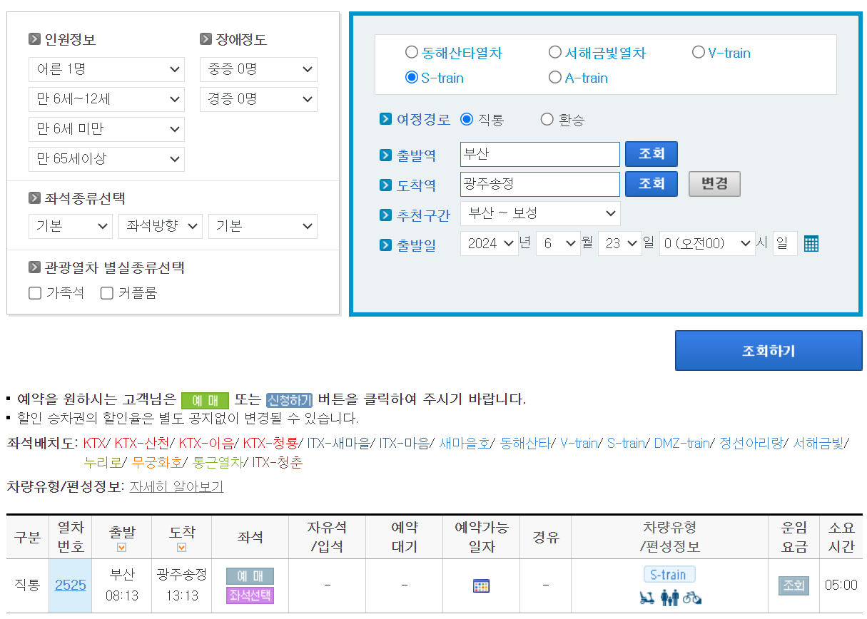Screen dimensions: 867x619
Task: Toggle the sort arrow on the 도착 column header
Action: tap(181, 547)
